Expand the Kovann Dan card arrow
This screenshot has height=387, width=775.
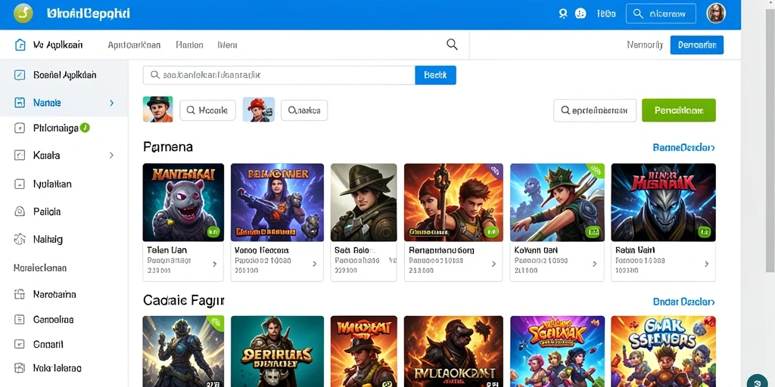[x=595, y=264]
